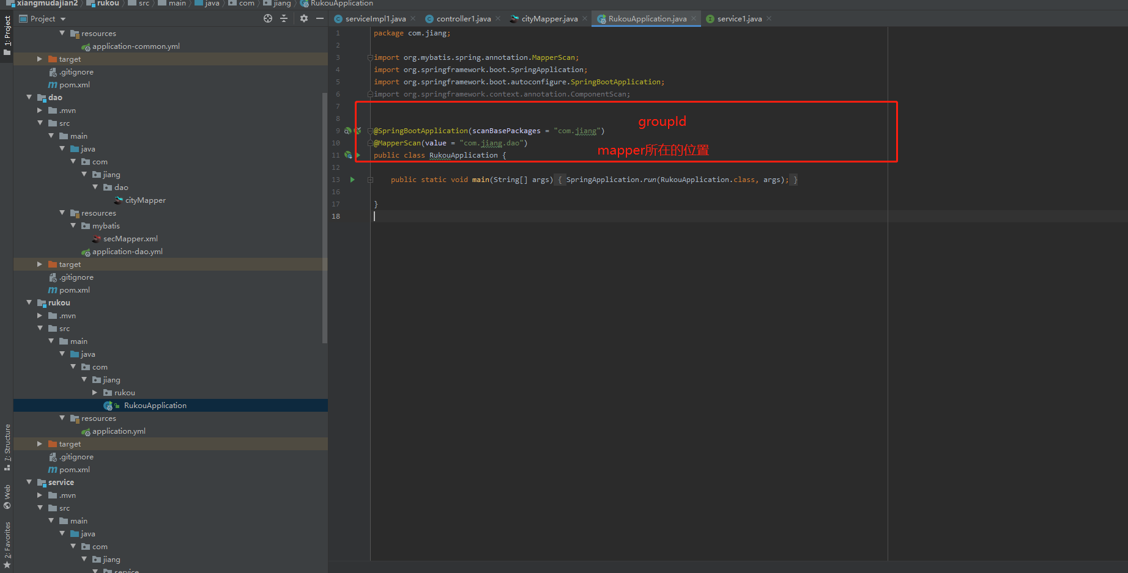Select secMapper.xml file
Viewport: 1128px width, 573px height.
tap(130, 239)
